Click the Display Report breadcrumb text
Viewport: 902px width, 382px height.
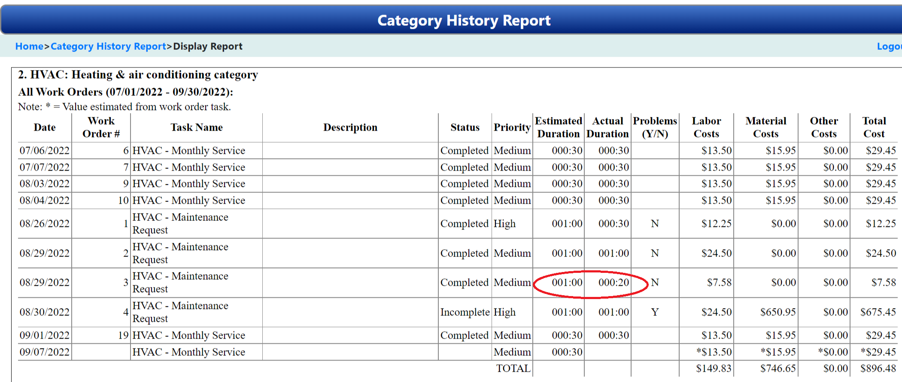tap(208, 46)
